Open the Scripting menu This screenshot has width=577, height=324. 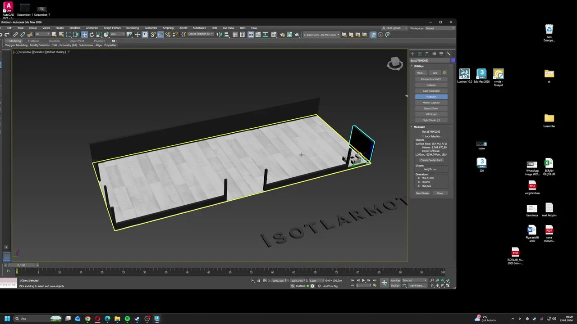(x=168, y=28)
